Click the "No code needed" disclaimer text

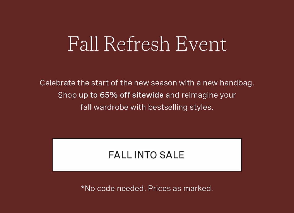click(115, 189)
